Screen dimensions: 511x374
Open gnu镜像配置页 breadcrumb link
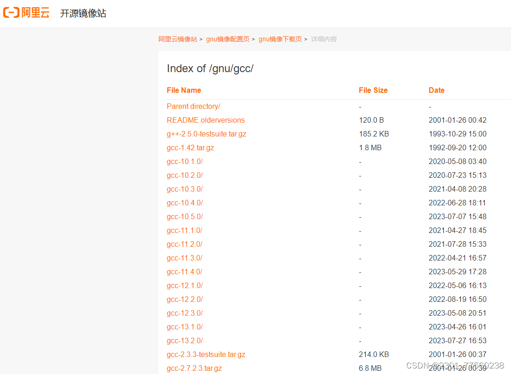point(227,39)
